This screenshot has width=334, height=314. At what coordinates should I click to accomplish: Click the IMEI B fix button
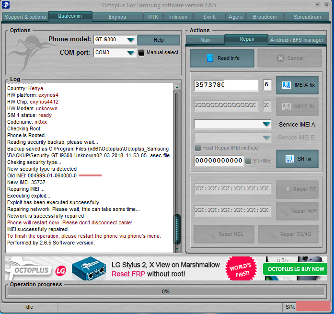(298, 106)
